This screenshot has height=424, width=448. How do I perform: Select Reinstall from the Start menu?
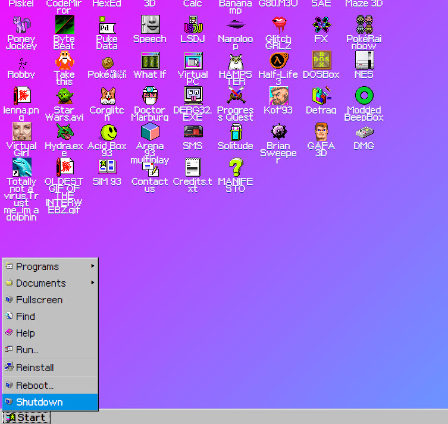pyautogui.click(x=35, y=368)
